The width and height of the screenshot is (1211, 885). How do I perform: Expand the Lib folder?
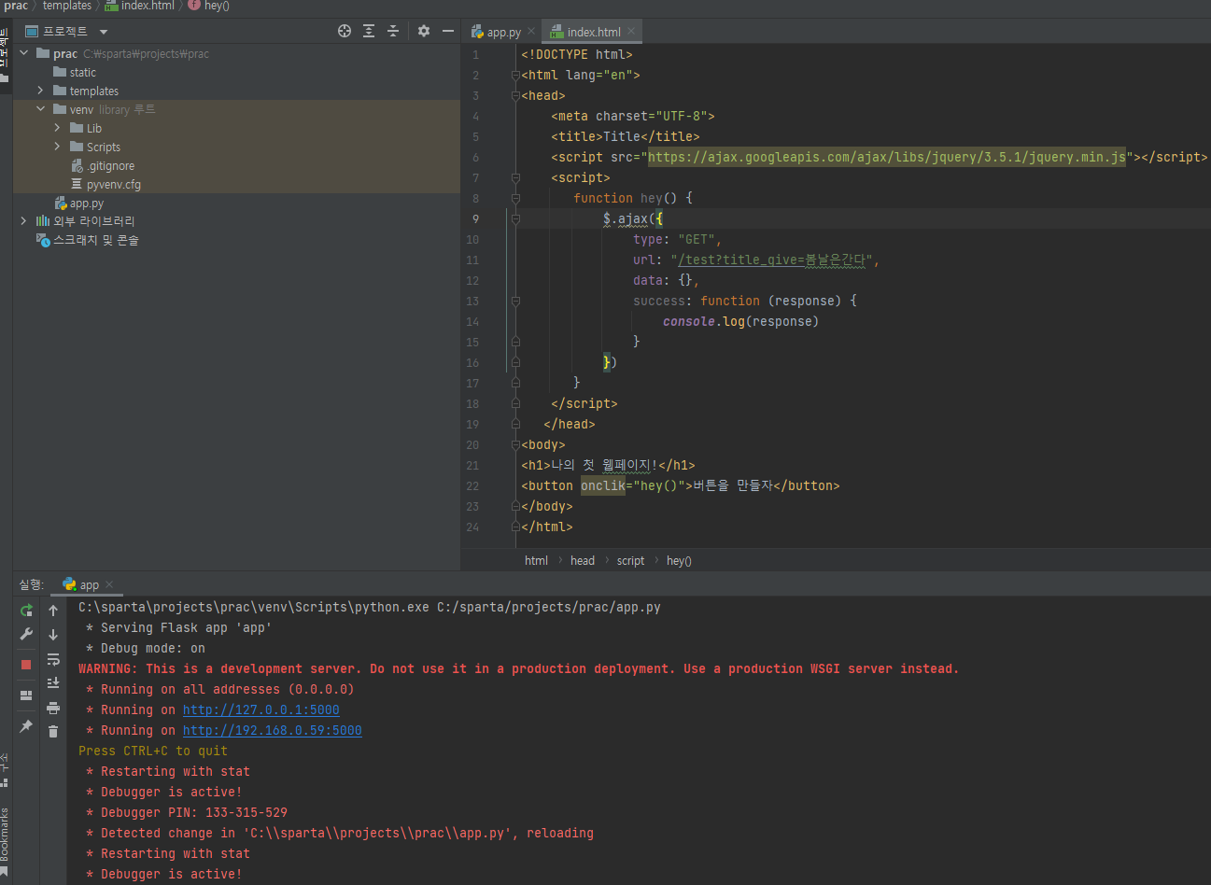[57, 128]
